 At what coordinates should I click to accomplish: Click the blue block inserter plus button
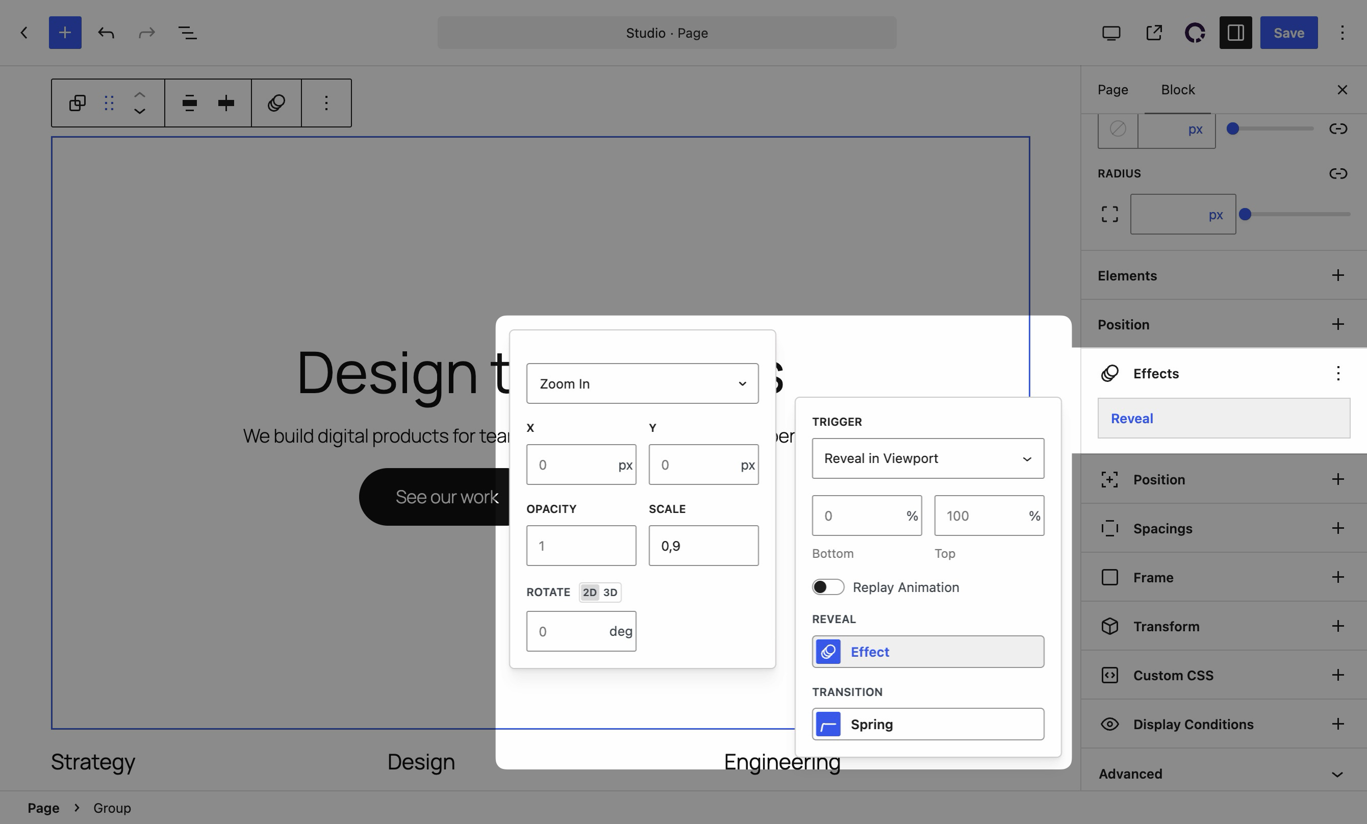(x=65, y=33)
